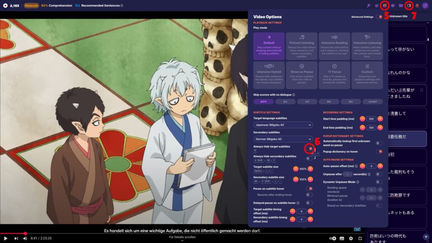Open Target language subtitles dropdown

click(x=283, y=125)
